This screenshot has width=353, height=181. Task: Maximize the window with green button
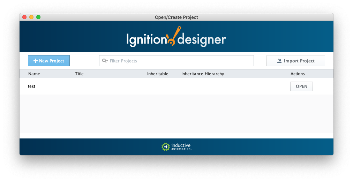(38, 17)
